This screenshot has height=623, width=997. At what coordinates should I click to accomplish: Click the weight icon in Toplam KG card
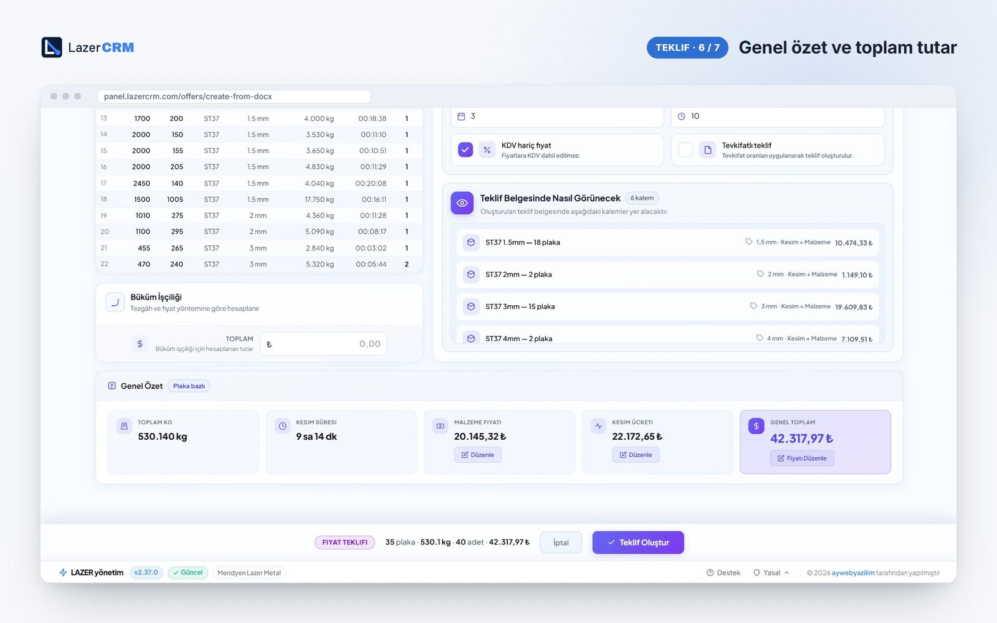(124, 426)
